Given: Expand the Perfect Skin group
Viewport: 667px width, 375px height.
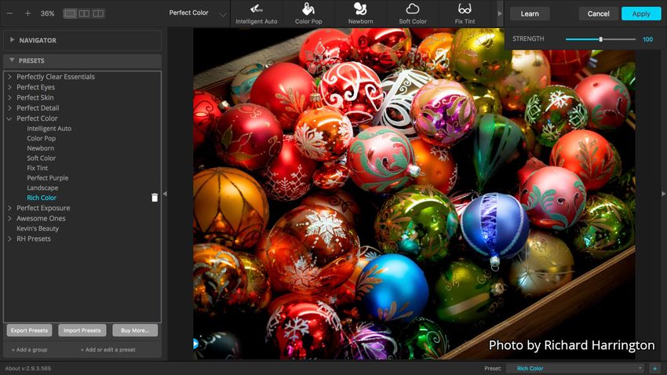Looking at the screenshot, I should pyautogui.click(x=9, y=97).
